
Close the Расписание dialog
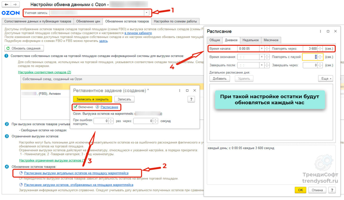(x=335, y=31)
